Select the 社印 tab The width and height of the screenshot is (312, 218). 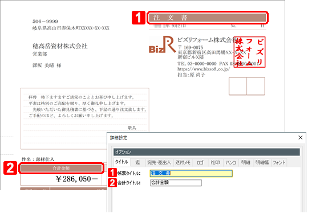(x=215, y=163)
